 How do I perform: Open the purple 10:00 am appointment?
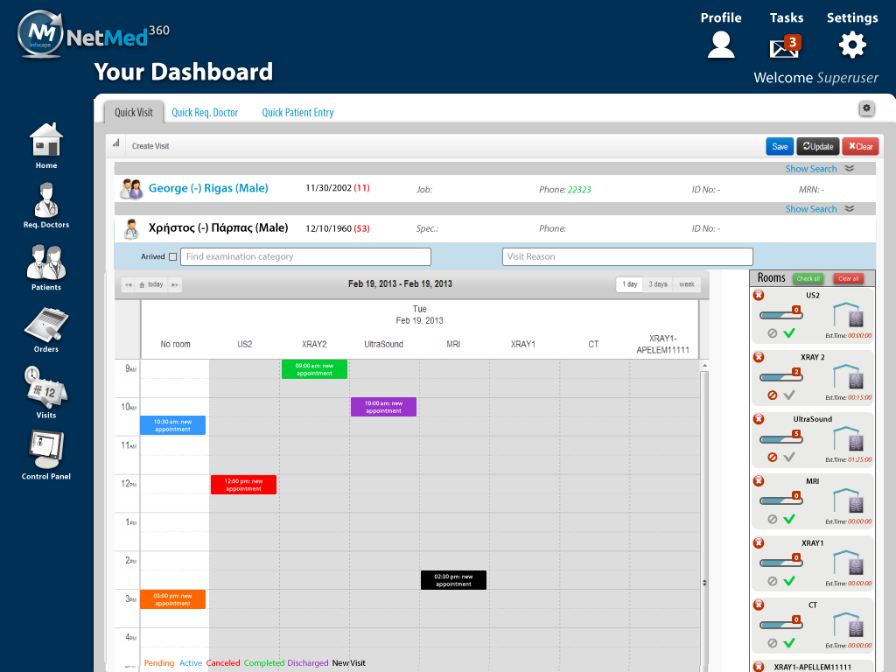[383, 407]
